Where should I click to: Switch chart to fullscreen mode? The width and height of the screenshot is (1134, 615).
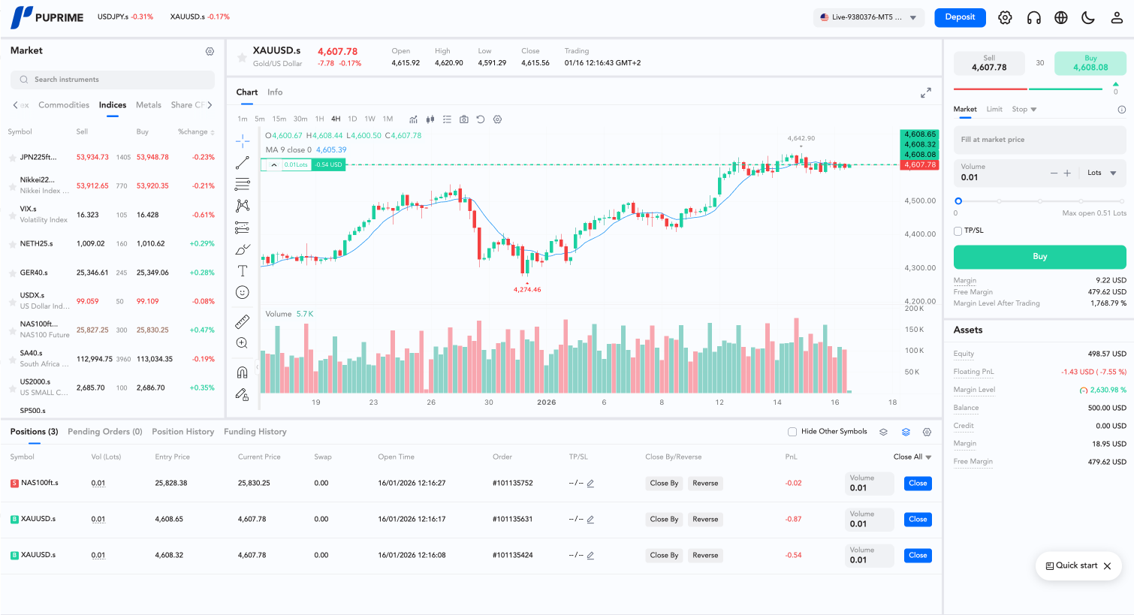tap(926, 92)
